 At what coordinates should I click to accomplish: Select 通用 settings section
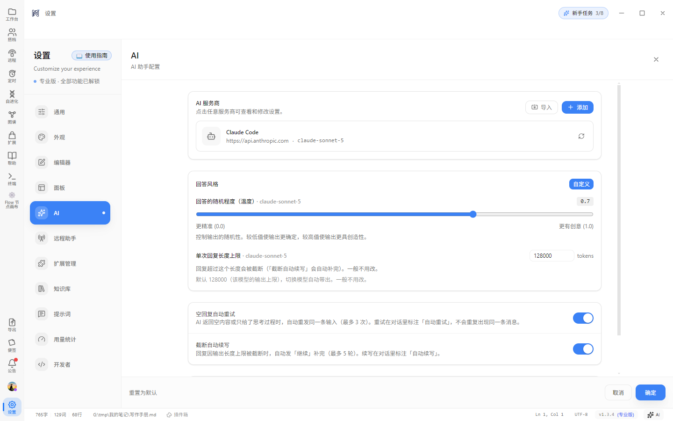click(70, 112)
